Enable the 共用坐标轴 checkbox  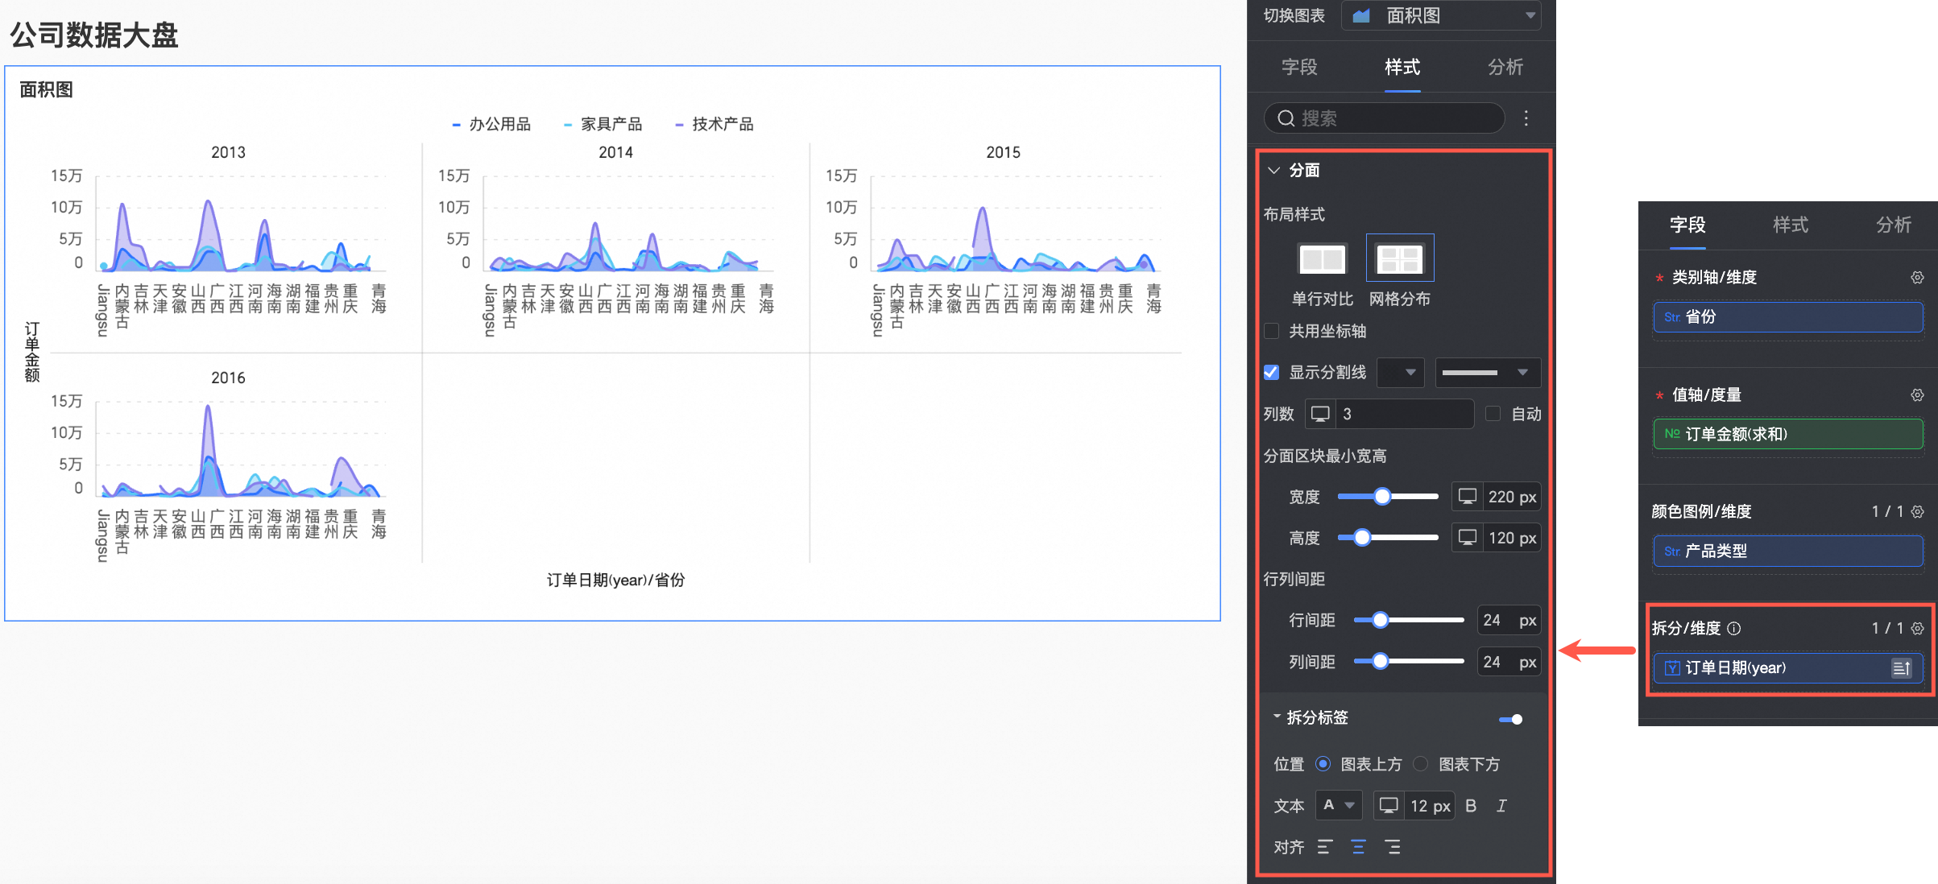click(x=1272, y=331)
